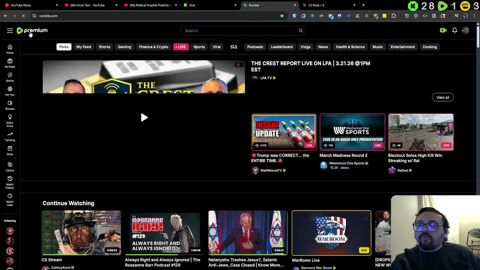Select the Shorts category tab

pyautogui.click(x=104, y=47)
